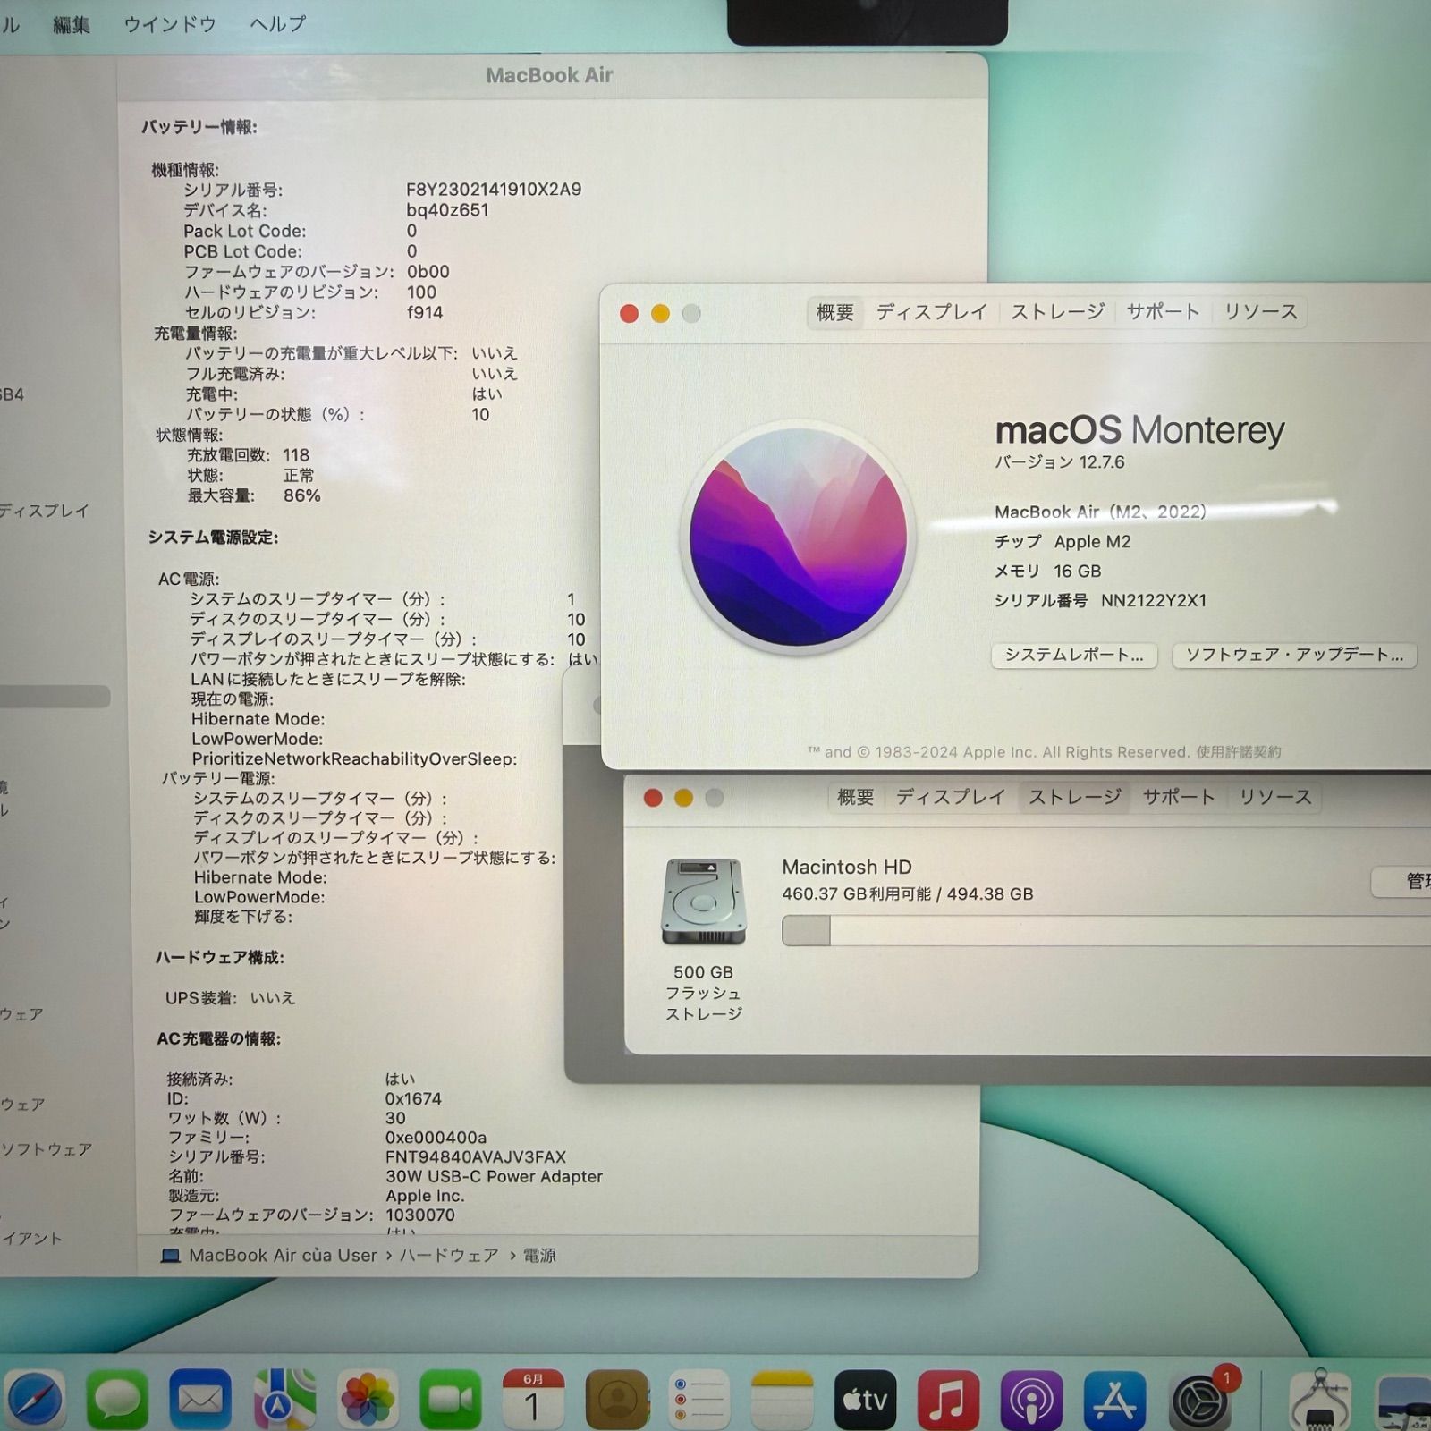This screenshot has height=1431, width=1431.
Task: Click MacBook Air của User in path bar
Action: coord(283,1256)
